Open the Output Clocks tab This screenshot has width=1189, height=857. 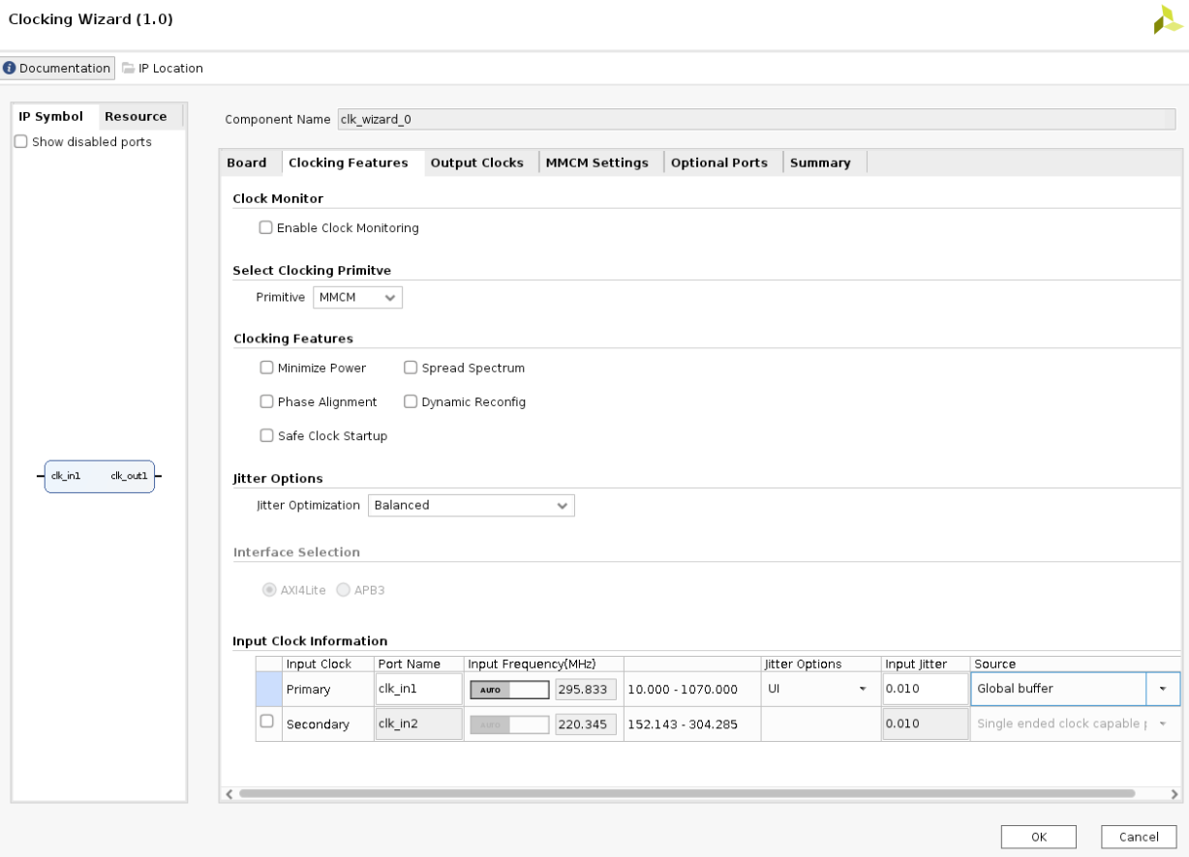[x=476, y=163]
